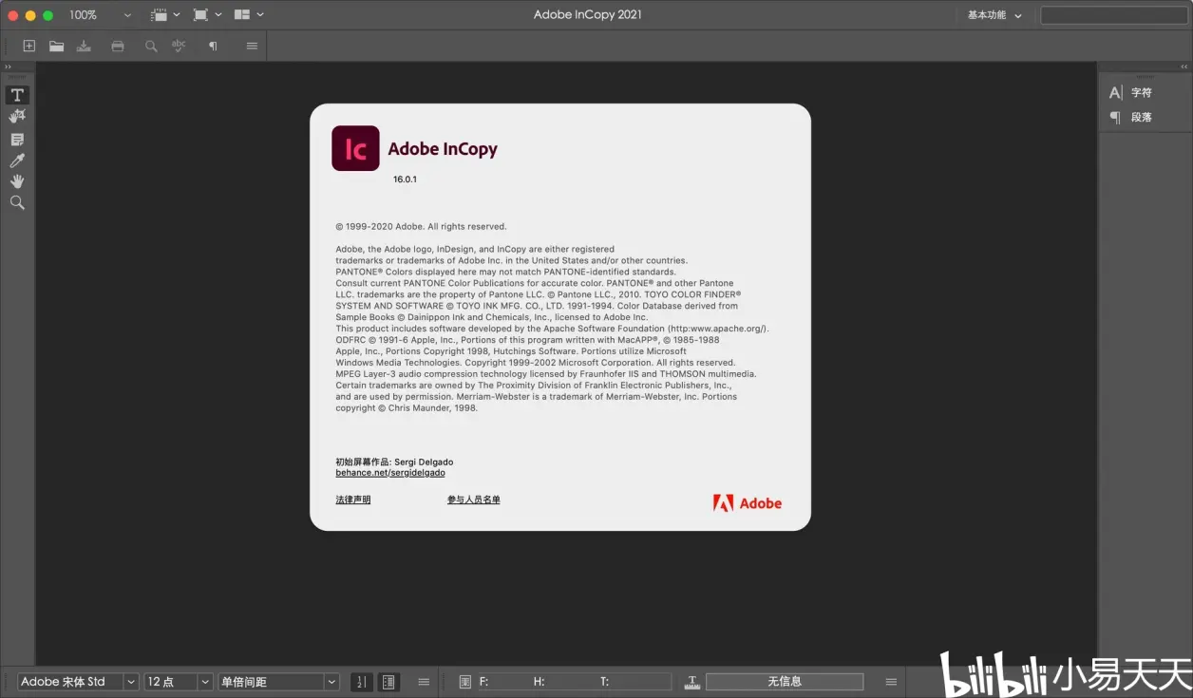The image size is (1193, 698).
Task: Click the 段落 panel pilcrow icon
Action: pos(1115,117)
